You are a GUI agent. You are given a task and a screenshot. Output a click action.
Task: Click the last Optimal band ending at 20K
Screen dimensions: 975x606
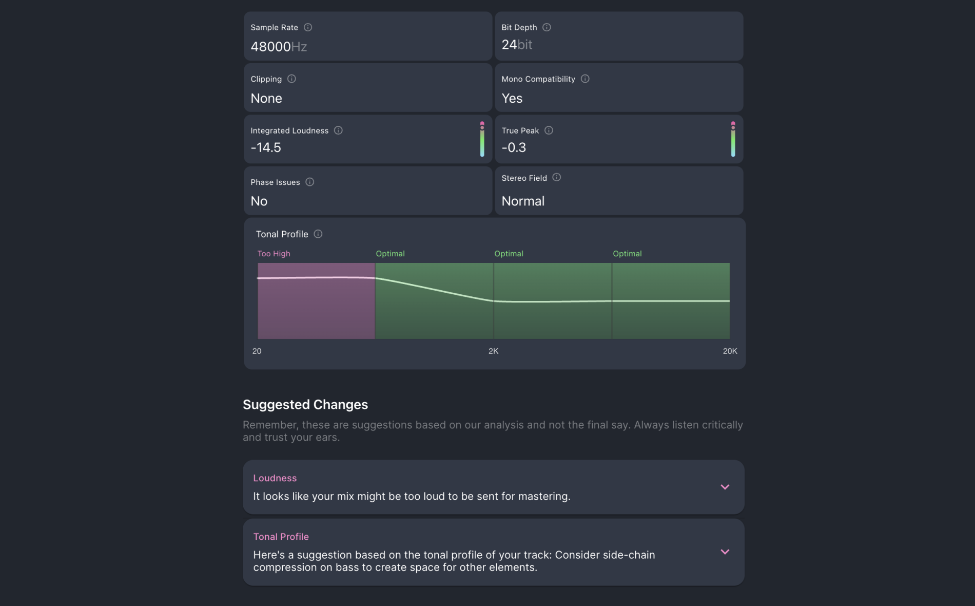(671, 301)
